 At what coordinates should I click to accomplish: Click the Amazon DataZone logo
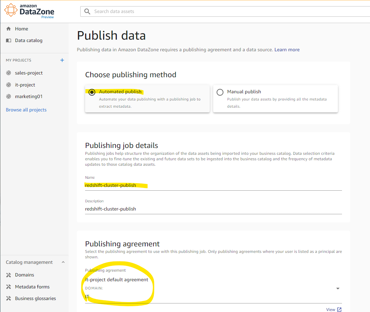(x=29, y=11)
